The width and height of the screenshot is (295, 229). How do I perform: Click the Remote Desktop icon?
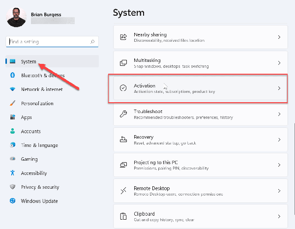(123, 191)
